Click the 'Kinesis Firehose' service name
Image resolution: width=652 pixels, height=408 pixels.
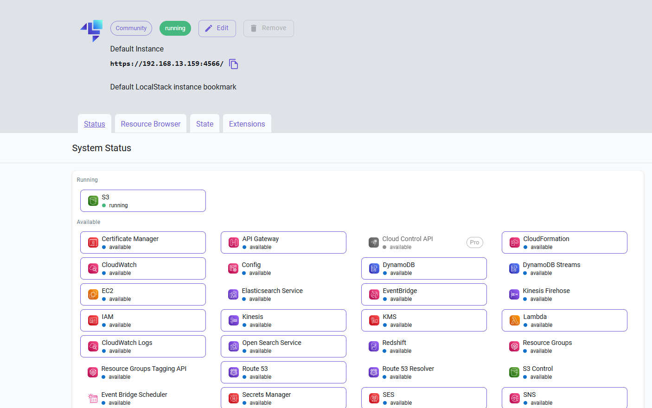546,291
